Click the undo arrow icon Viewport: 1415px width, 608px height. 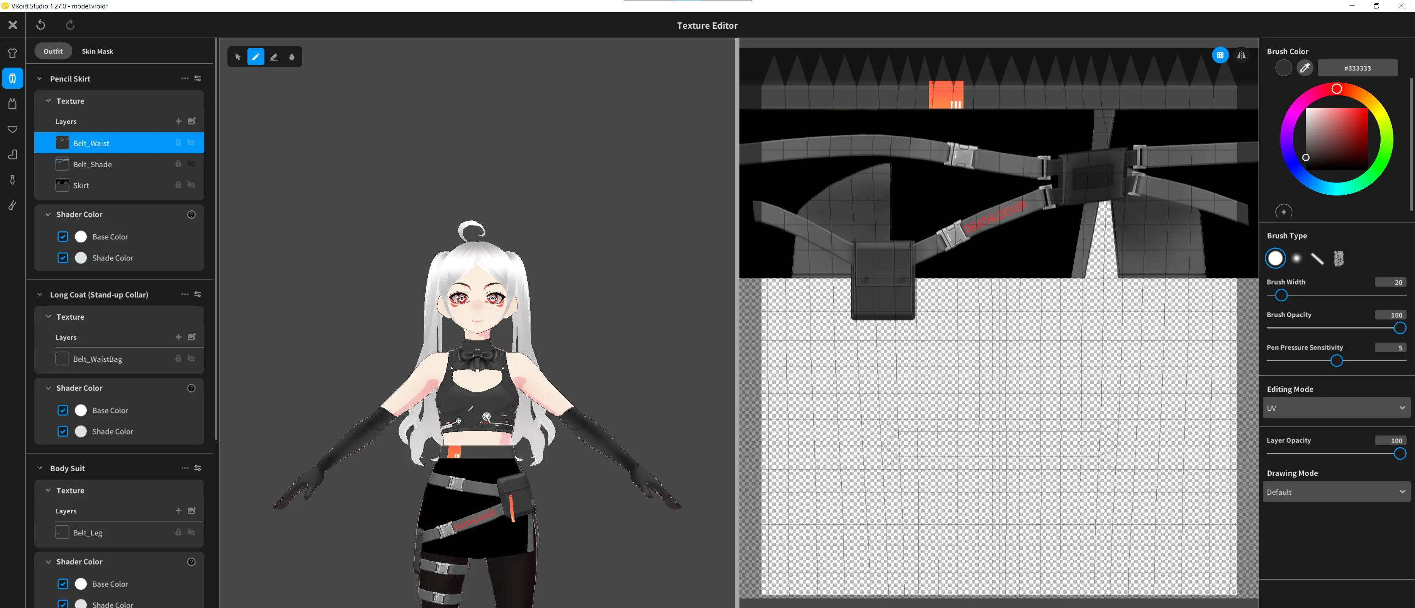click(x=41, y=24)
